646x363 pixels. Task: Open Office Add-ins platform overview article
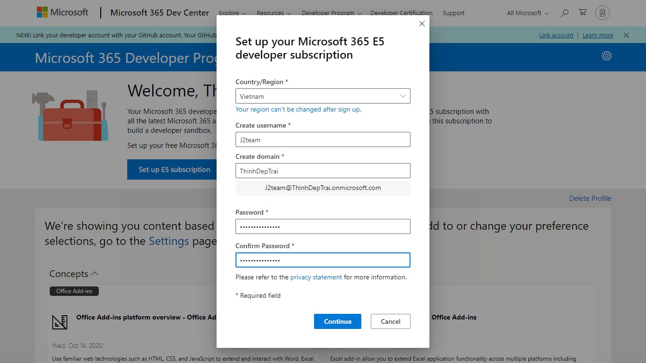[147, 317]
